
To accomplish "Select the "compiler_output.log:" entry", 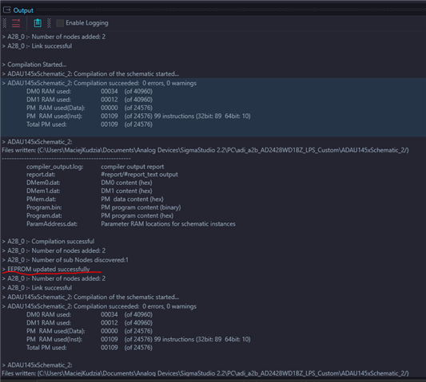I will [x=55, y=167].
